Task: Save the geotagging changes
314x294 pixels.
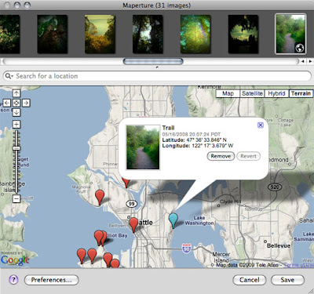Action: [x=287, y=280]
